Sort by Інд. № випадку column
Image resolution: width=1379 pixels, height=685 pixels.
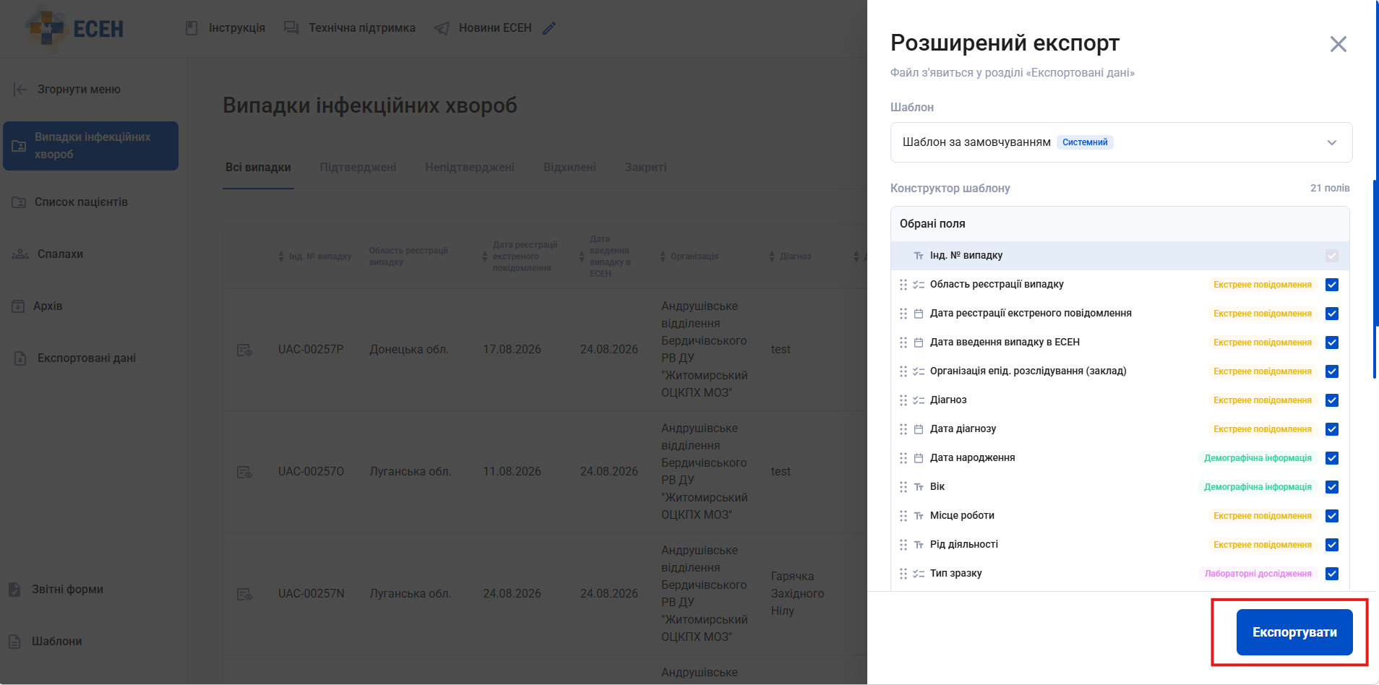(x=281, y=257)
